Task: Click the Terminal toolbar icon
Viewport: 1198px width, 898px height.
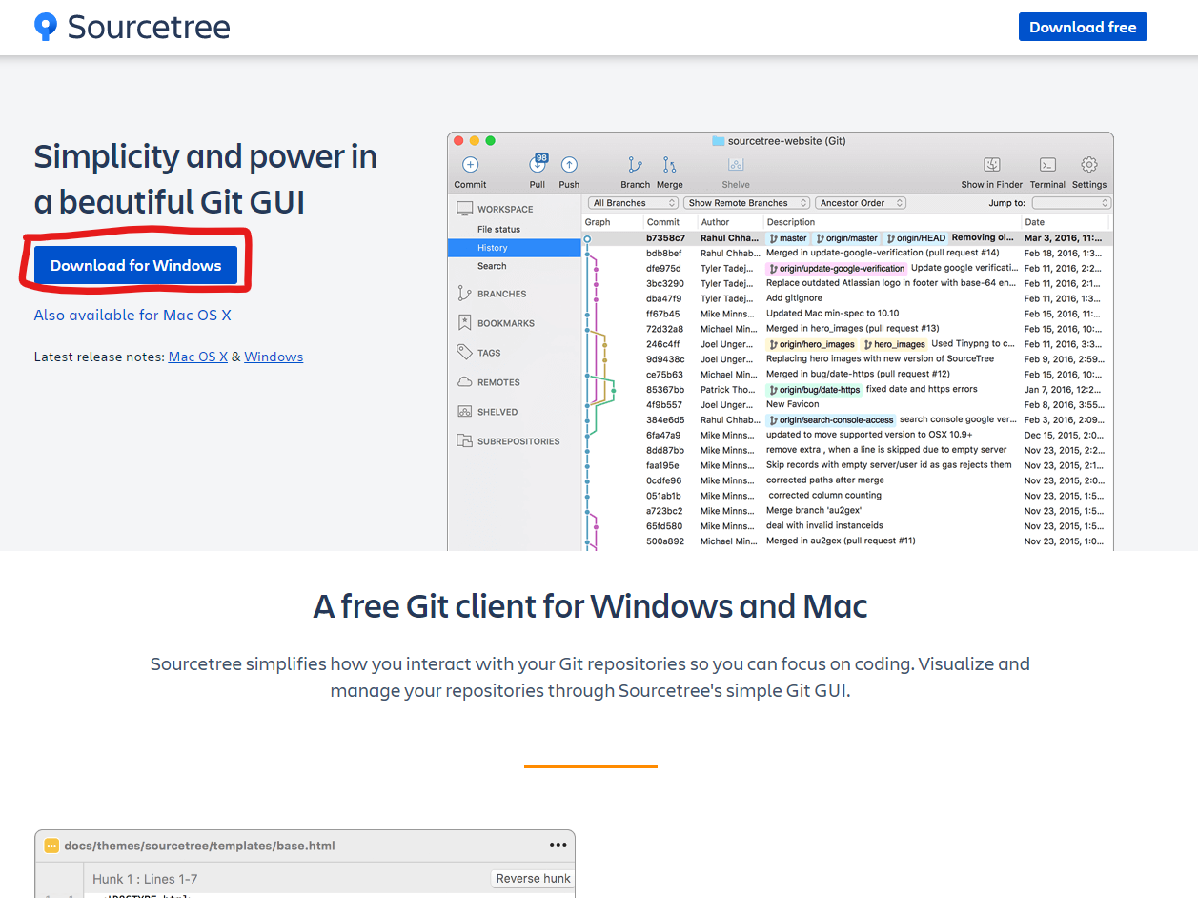Action: [x=1047, y=165]
